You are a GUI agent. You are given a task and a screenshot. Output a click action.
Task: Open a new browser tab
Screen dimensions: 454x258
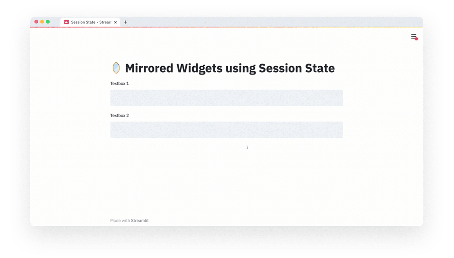coord(126,22)
